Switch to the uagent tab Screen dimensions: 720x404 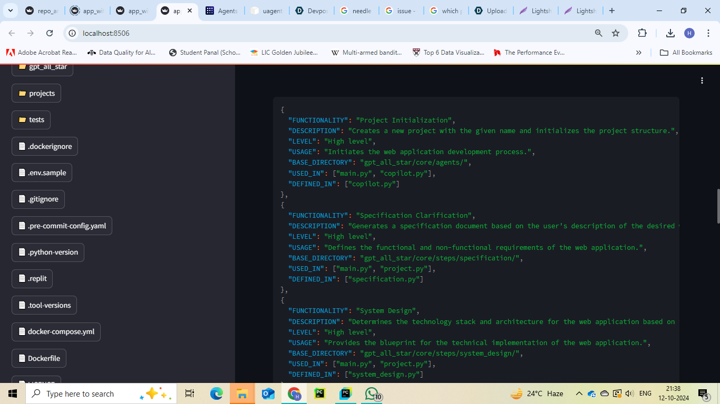267,11
